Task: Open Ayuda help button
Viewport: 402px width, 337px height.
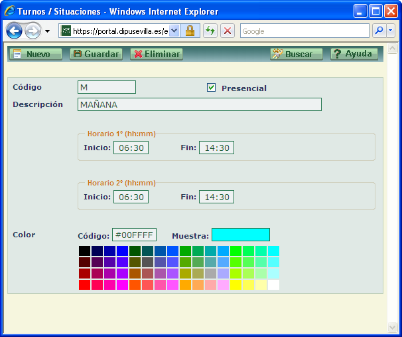Action: click(354, 55)
